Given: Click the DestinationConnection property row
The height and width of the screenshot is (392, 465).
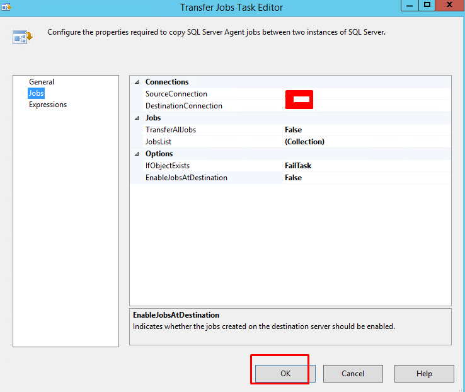Looking at the screenshot, I should [x=184, y=106].
